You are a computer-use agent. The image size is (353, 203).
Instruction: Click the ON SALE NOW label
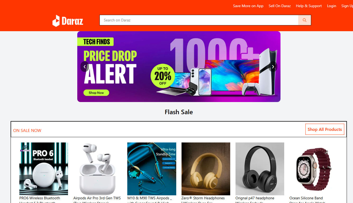[x=27, y=130]
